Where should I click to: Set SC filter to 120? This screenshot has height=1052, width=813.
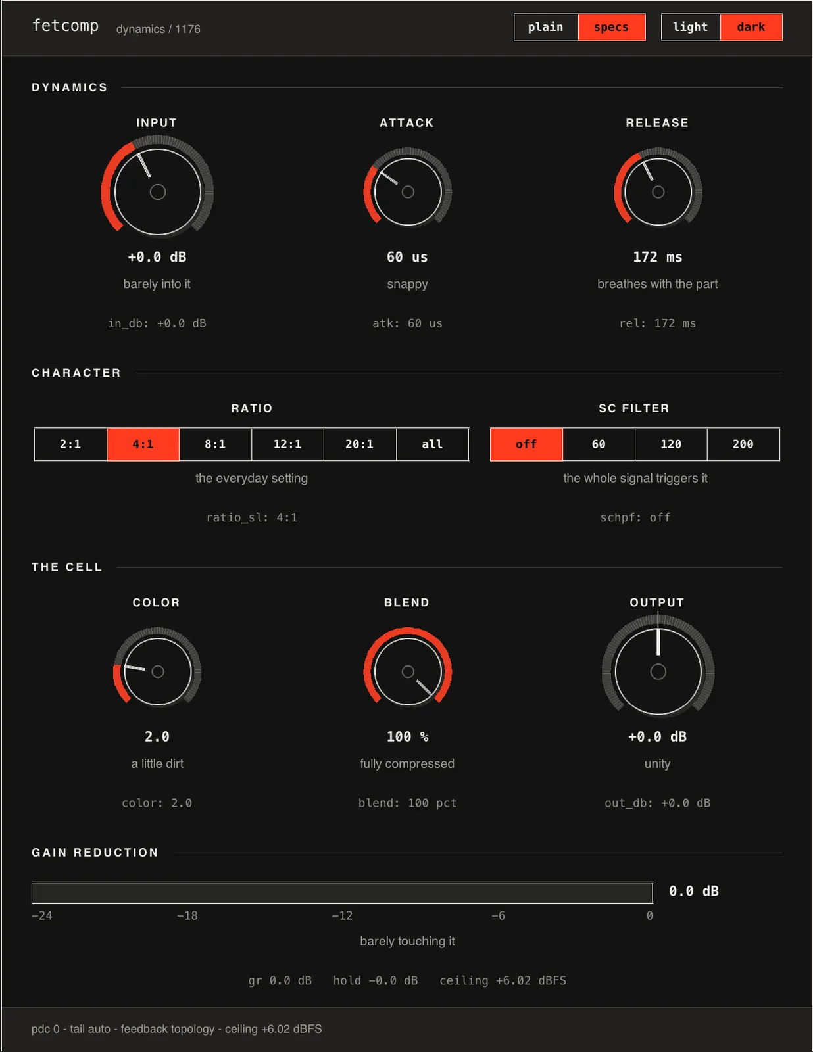tap(671, 444)
